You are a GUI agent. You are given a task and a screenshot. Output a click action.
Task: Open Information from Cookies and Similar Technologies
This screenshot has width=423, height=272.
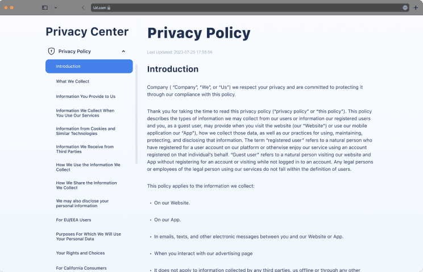[x=85, y=131]
